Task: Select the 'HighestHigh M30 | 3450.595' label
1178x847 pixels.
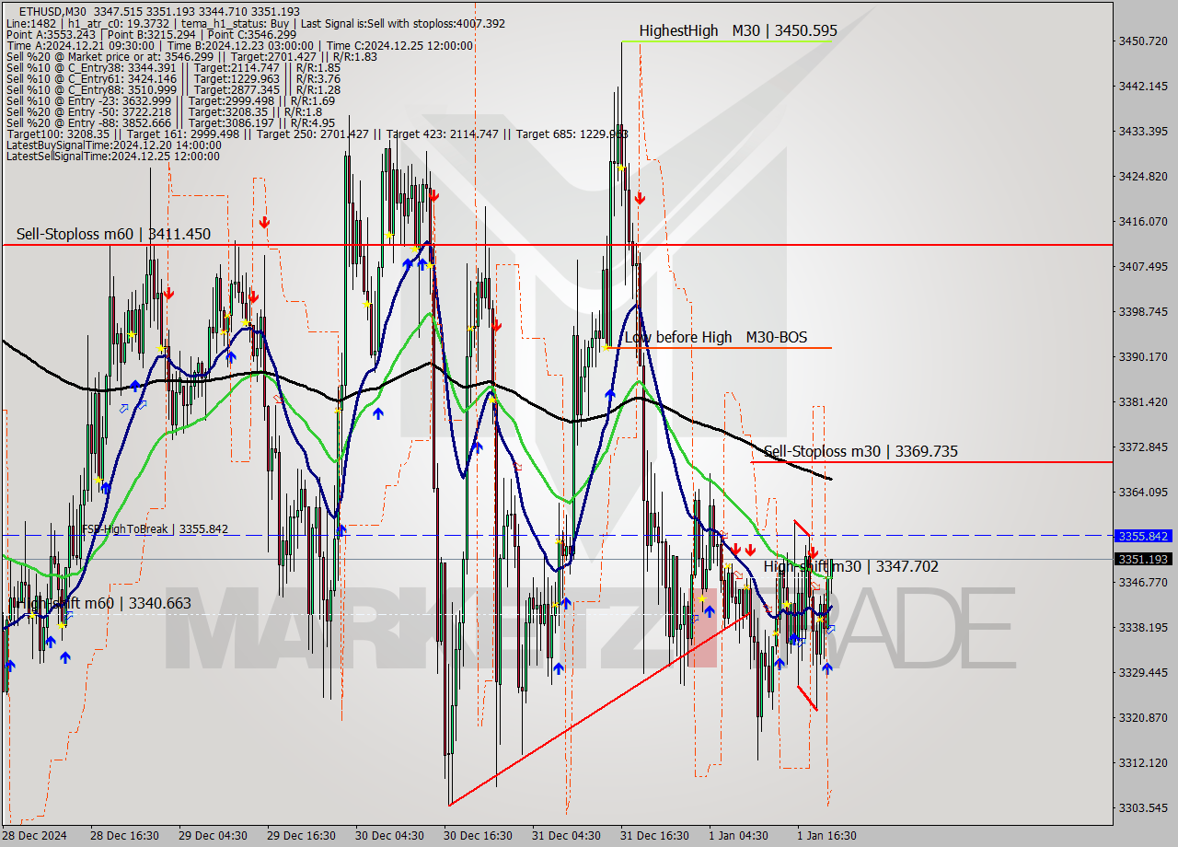Action: (738, 30)
